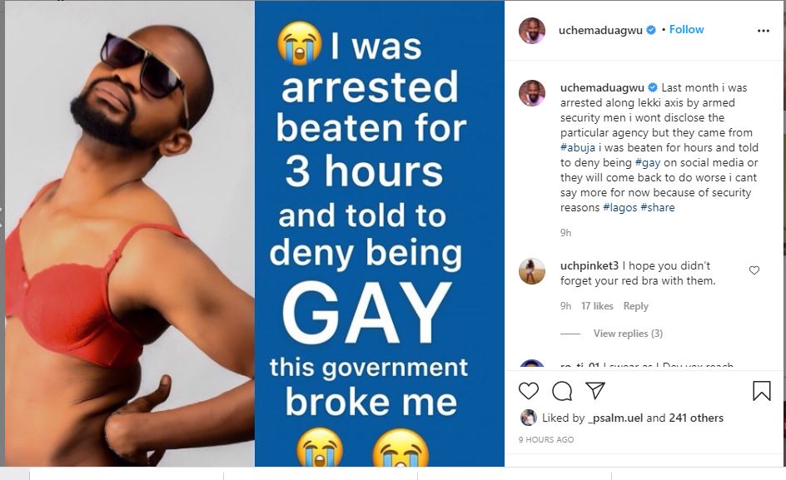
Task: Open uchpinket3's profile avatar
Action: 532,271
